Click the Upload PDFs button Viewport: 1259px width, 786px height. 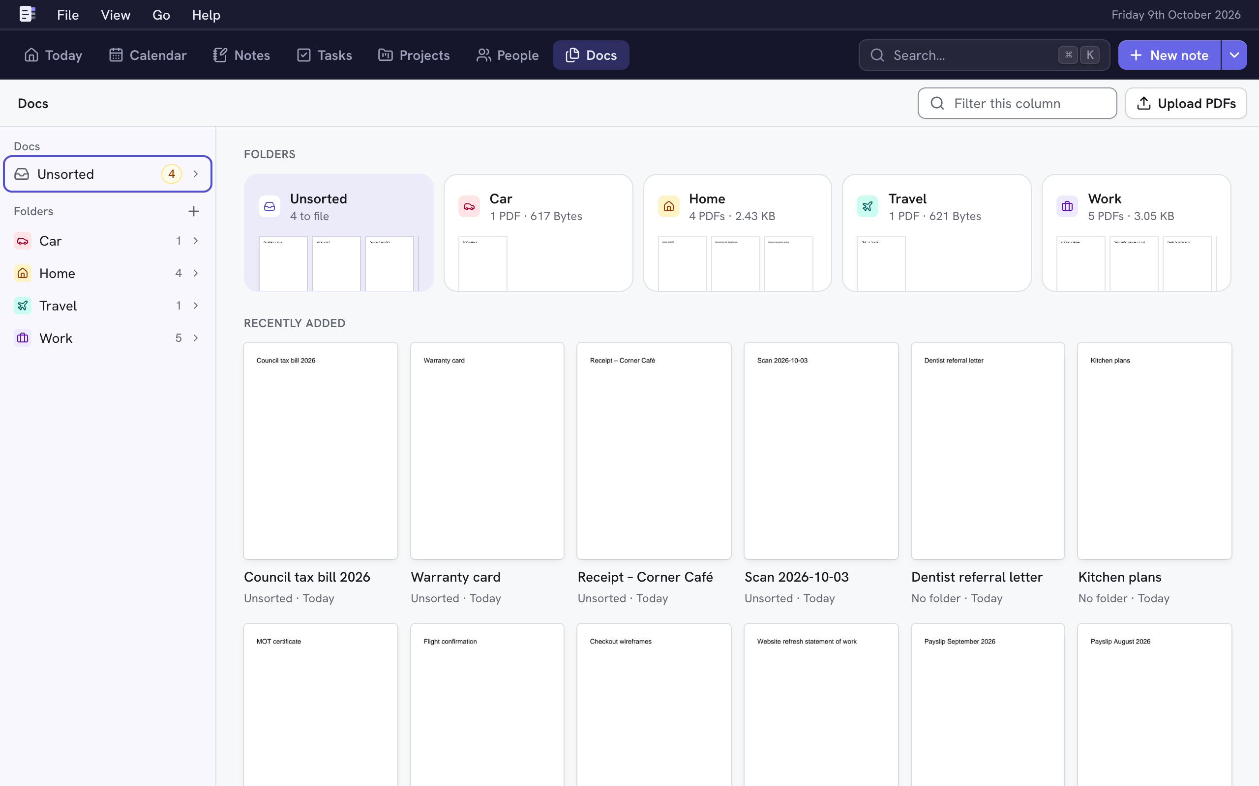pyautogui.click(x=1186, y=104)
